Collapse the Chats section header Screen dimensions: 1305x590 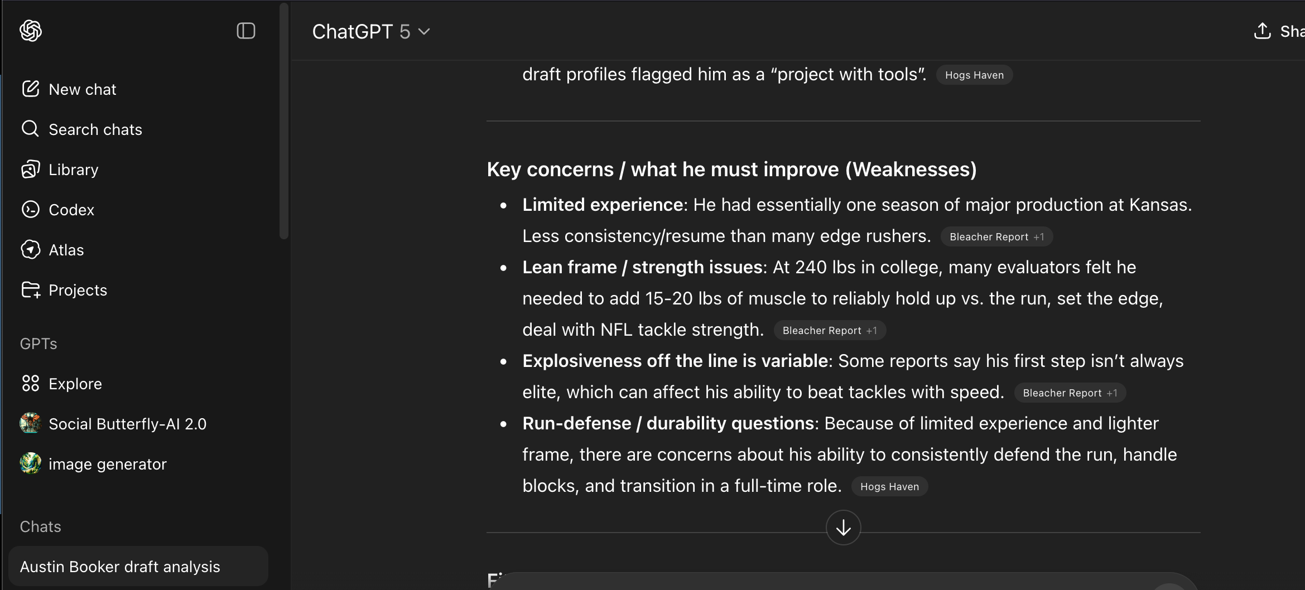41,526
